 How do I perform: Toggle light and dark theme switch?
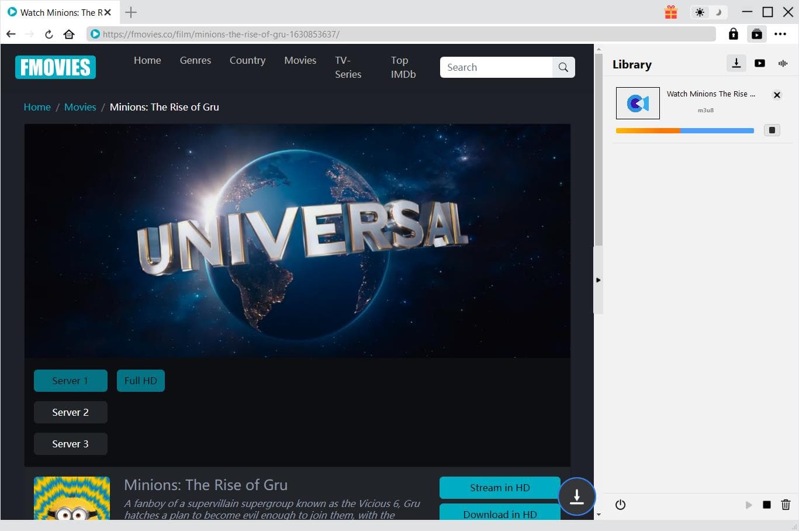tap(708, 12)
